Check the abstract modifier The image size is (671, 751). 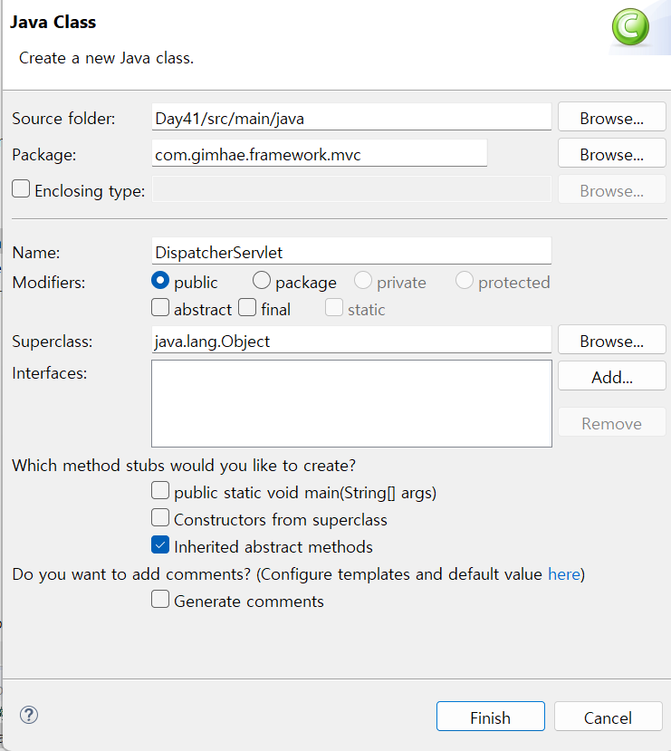(x=160, y=308)
